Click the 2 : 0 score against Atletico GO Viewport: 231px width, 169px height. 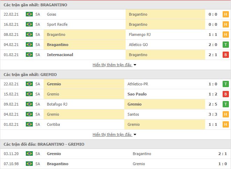pos(213,45)
